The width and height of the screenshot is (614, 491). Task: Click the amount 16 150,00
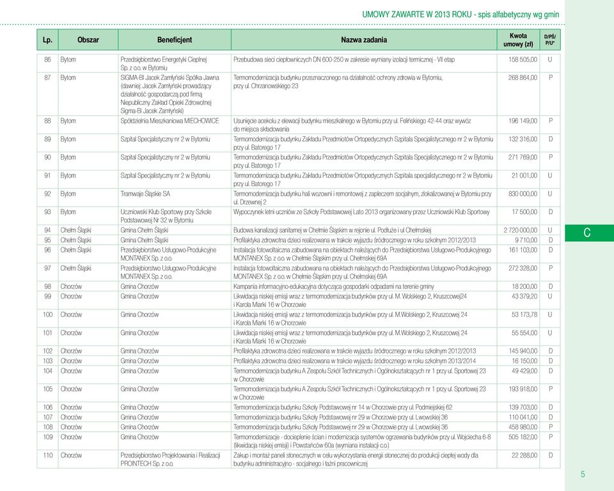pyautogui.click(x=524, y=361)
